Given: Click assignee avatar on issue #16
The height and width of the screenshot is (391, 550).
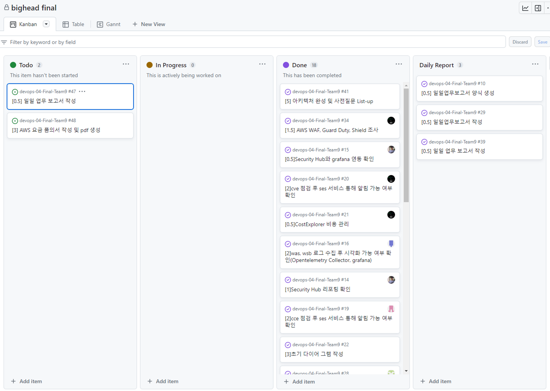Looking at the screenshot, I should [x=391, y=243].
